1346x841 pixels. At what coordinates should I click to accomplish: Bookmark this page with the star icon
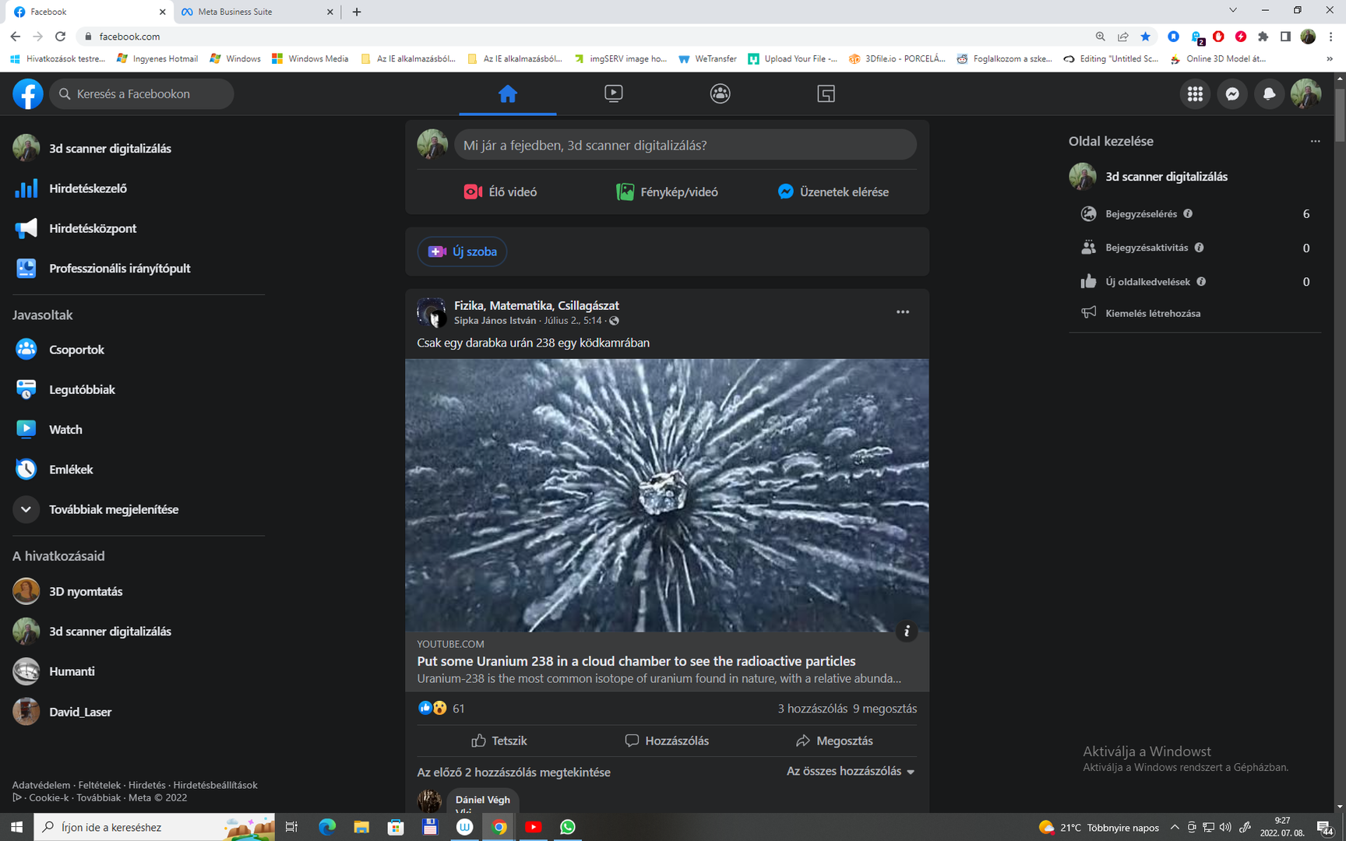click(1145, 37)
